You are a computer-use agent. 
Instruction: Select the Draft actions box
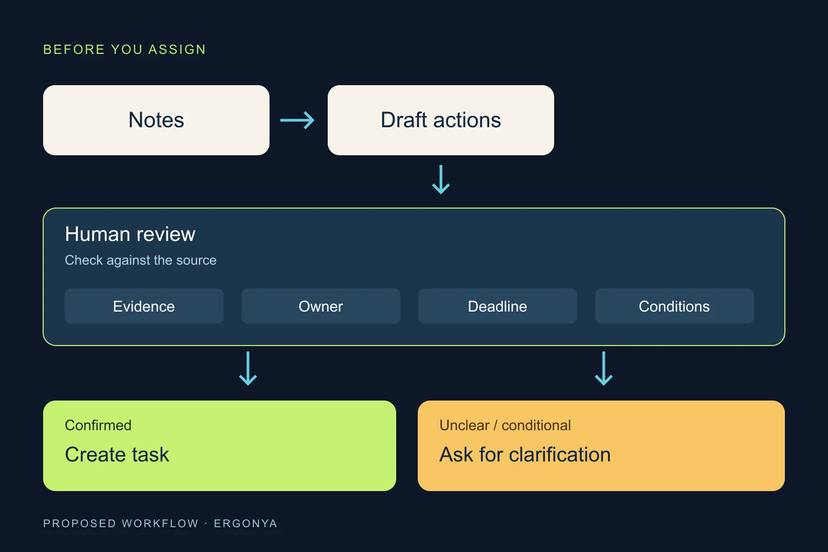441,120
